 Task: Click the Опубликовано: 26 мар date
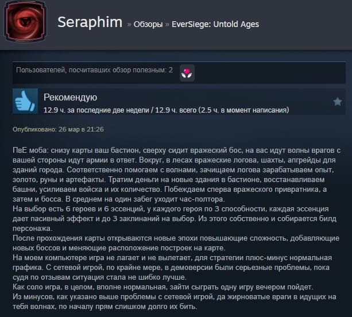pyautogui.click(x=58, y=130)
